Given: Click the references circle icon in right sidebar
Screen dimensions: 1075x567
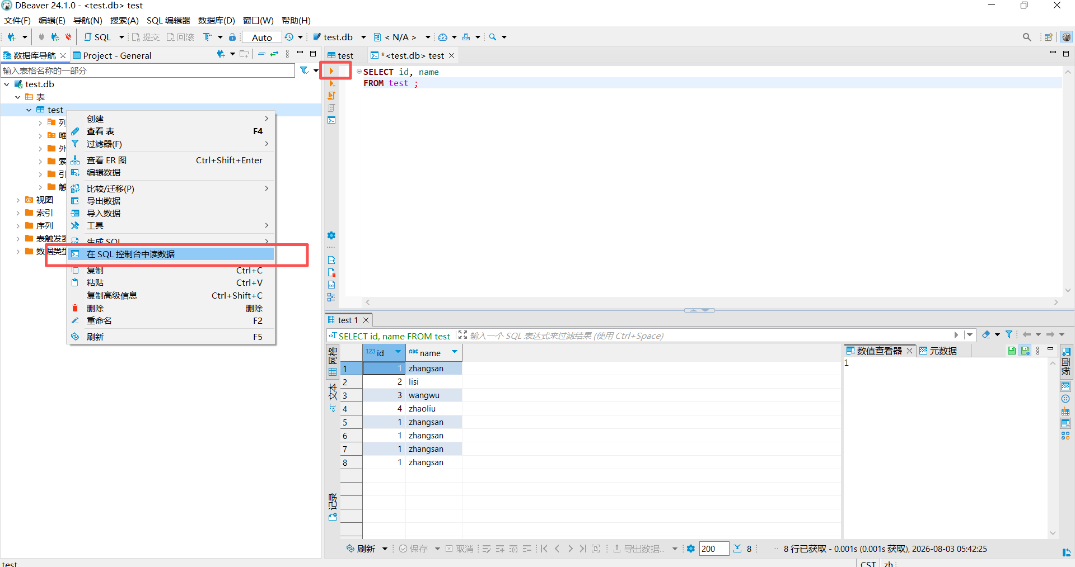Looking at the screenshot, I should tap(1065, 399).
